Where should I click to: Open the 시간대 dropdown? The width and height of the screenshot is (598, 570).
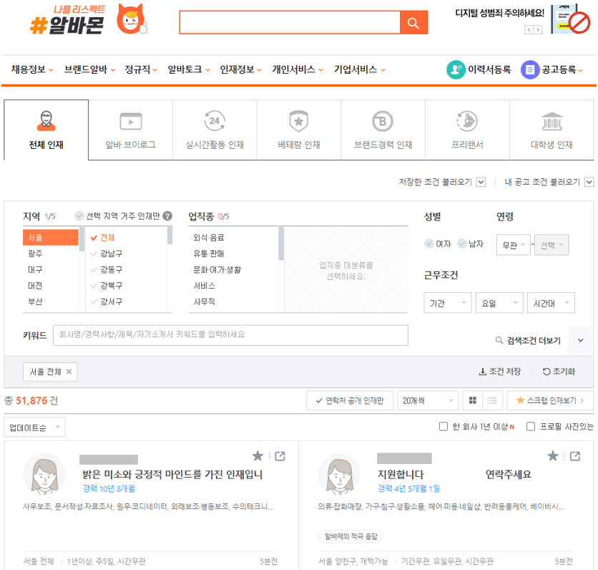551,303
